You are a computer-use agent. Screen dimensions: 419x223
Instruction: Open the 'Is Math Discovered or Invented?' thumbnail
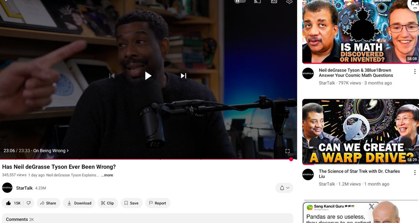(x=360, y=32)
